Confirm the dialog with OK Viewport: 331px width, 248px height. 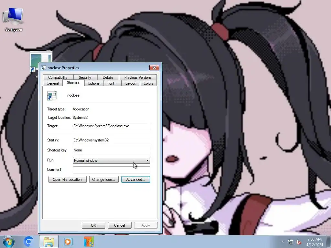point(93,225)
